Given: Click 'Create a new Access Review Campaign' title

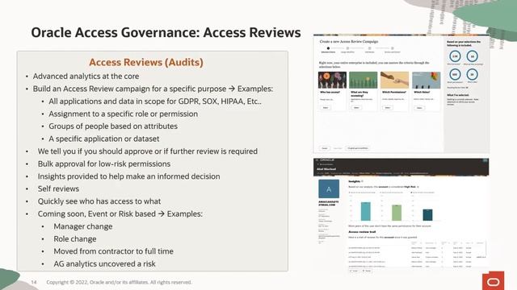Looking at the screenshot, I should (349, 41).
